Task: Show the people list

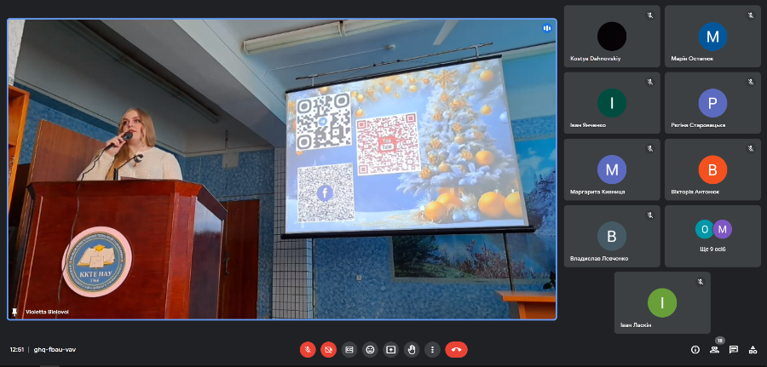Action: tap(714, 349)
